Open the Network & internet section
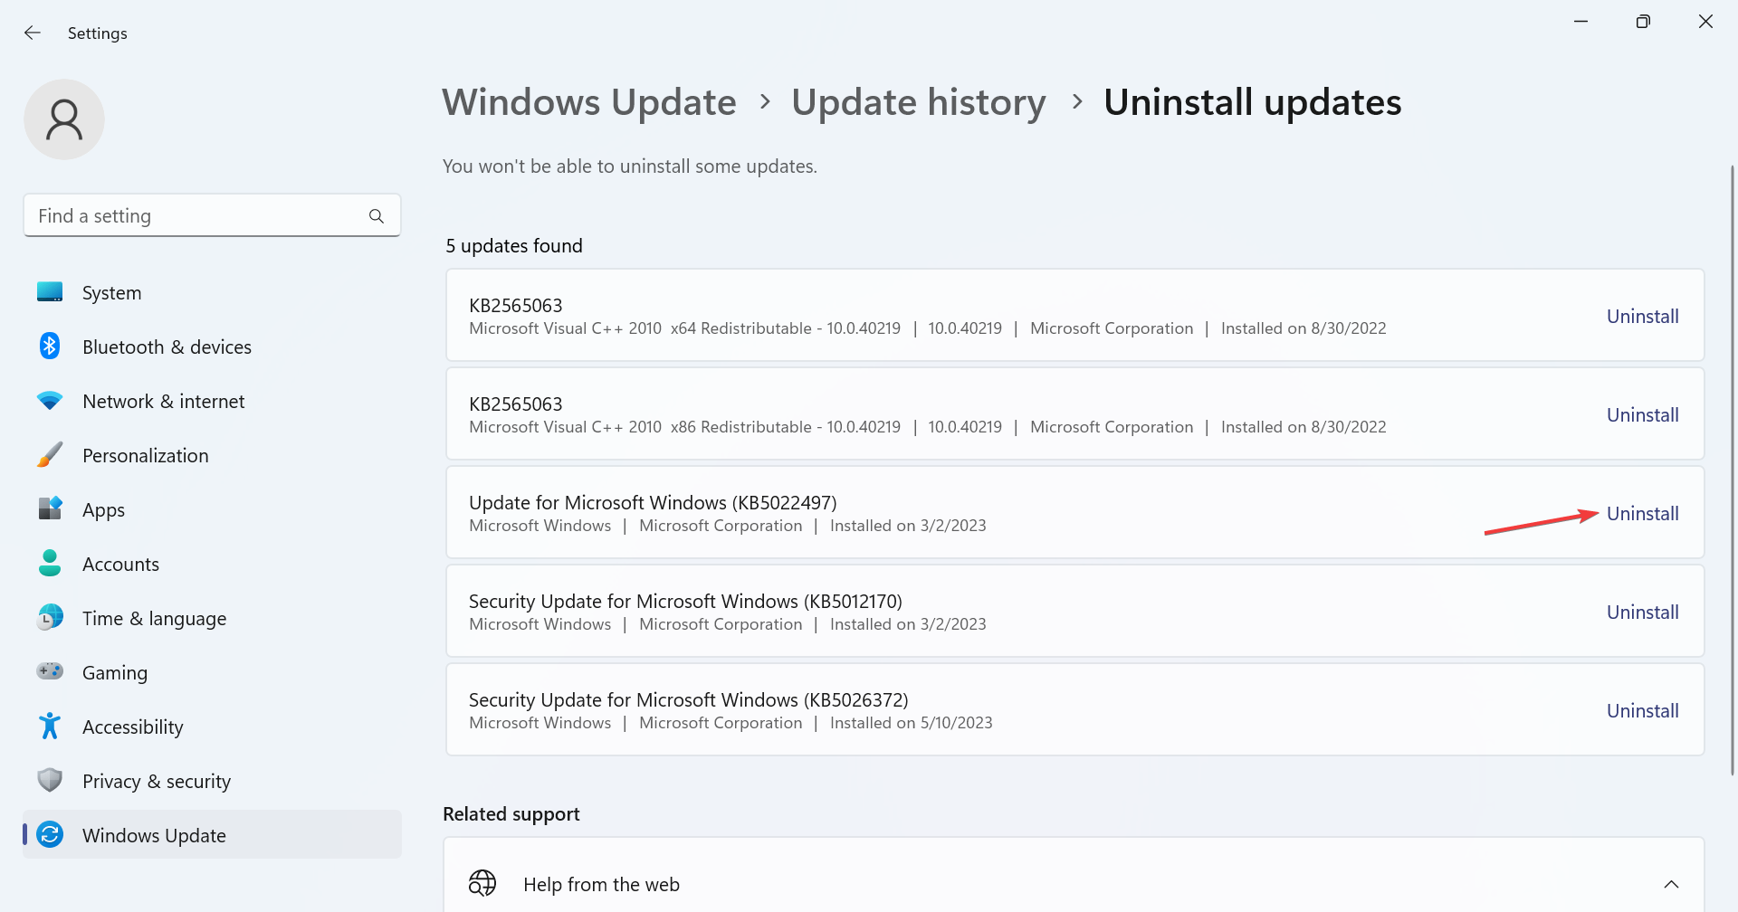1738x912 pixels. [x=163, y=402]
